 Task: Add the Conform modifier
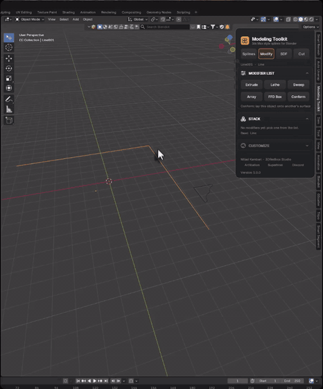pos(299,97)
